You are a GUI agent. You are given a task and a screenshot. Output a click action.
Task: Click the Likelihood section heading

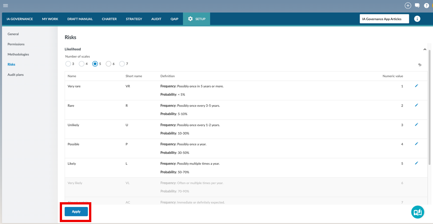[73, 49]
